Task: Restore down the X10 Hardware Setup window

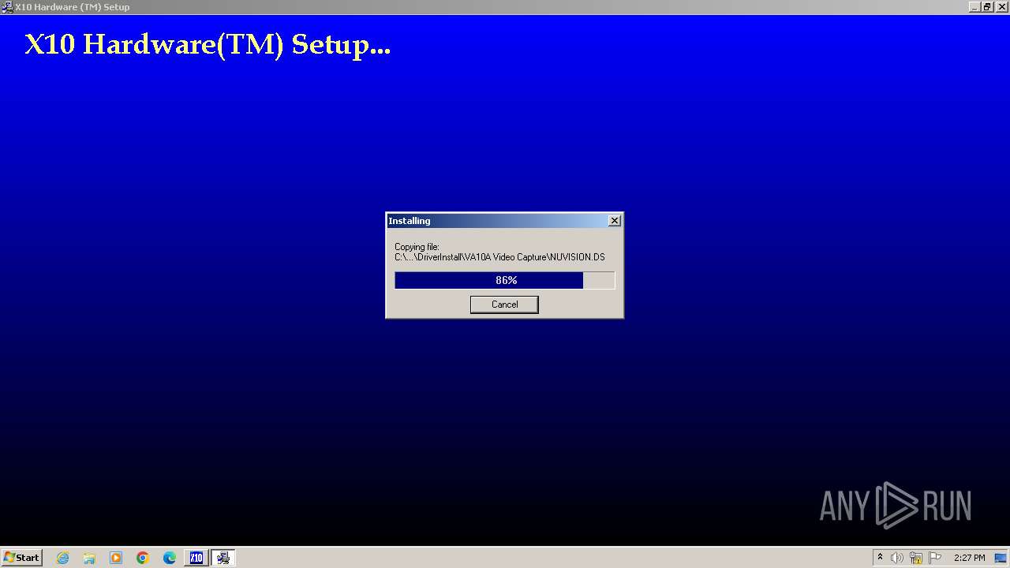Action: pos(987,7)
